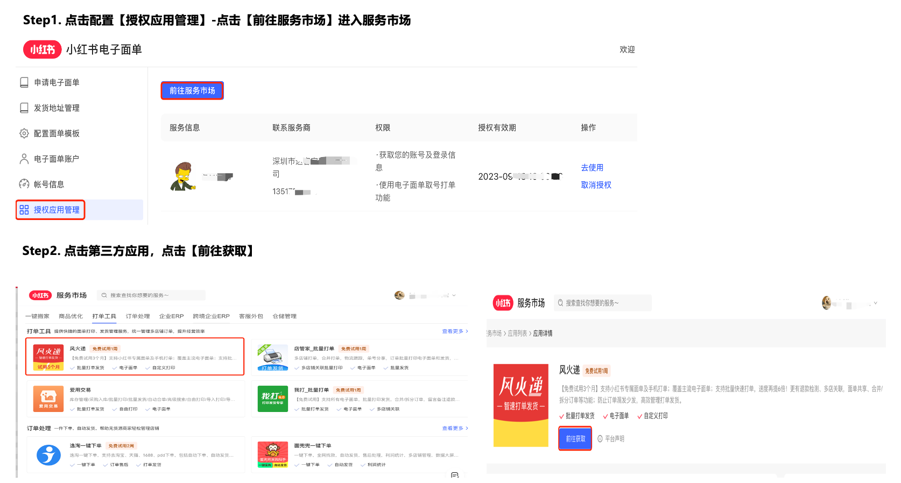Click the 服务信息 column header
Screen dimensions: 901x483
[x=185, y=127]
